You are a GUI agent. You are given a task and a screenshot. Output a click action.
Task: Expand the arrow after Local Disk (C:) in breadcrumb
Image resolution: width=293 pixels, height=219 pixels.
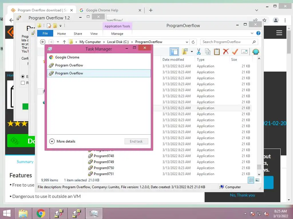click(132, 42)
